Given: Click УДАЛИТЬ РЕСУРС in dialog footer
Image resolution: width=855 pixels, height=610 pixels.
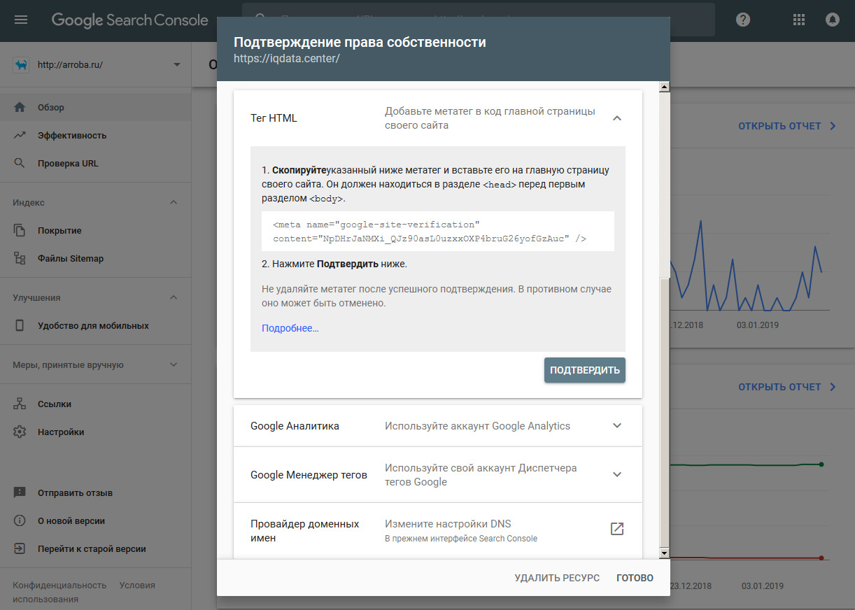Looking at the screenshot, I should [x=557, y=578].
